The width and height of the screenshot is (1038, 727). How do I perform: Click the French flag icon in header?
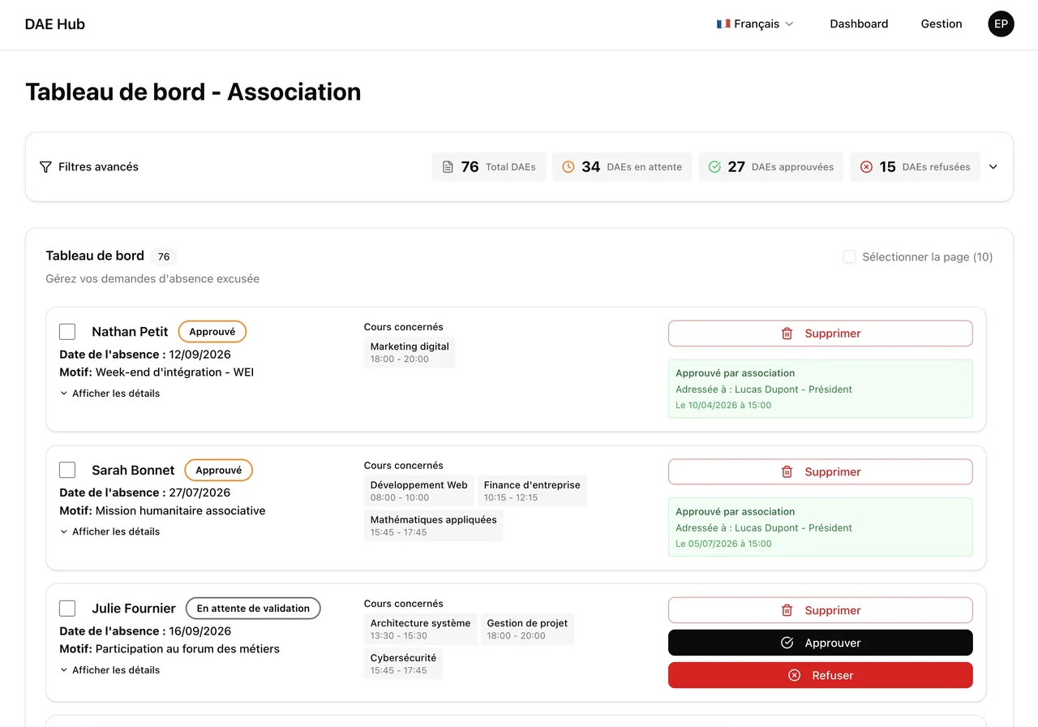(723, 24)
